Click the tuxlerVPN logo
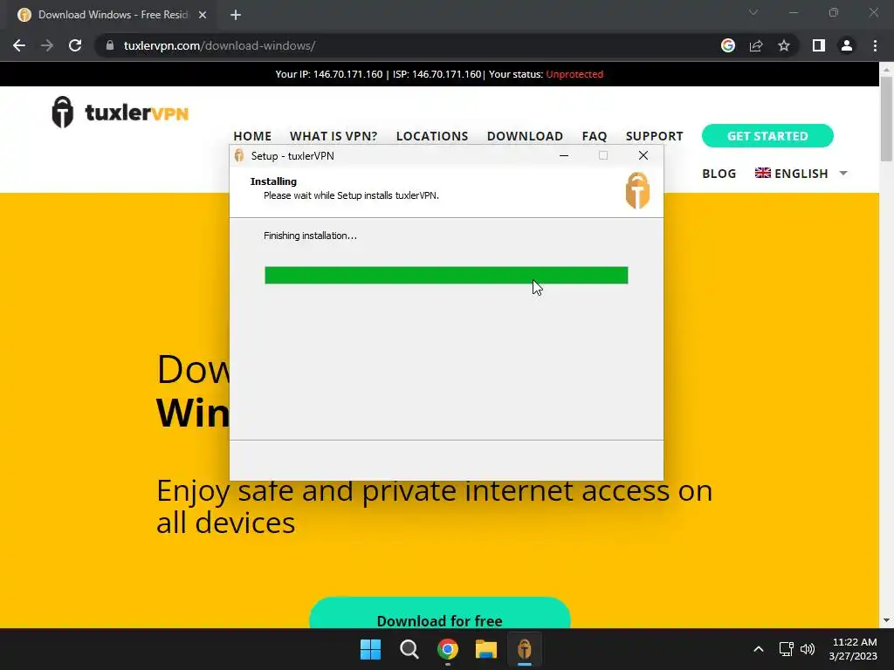The image size is (894, 670). click(x=120, y=113)
